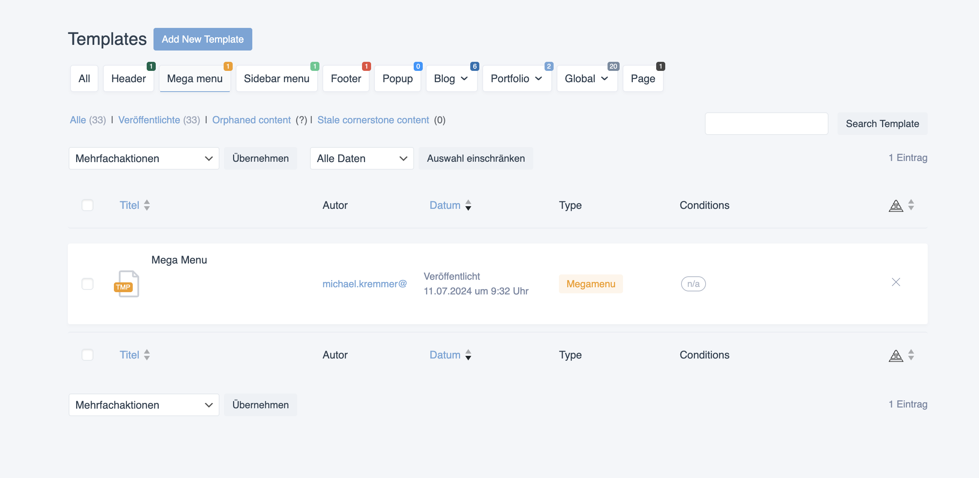Sort by Titel arrows in top header
The height and width of the screenshot is (478, 979).
[147, 205]
